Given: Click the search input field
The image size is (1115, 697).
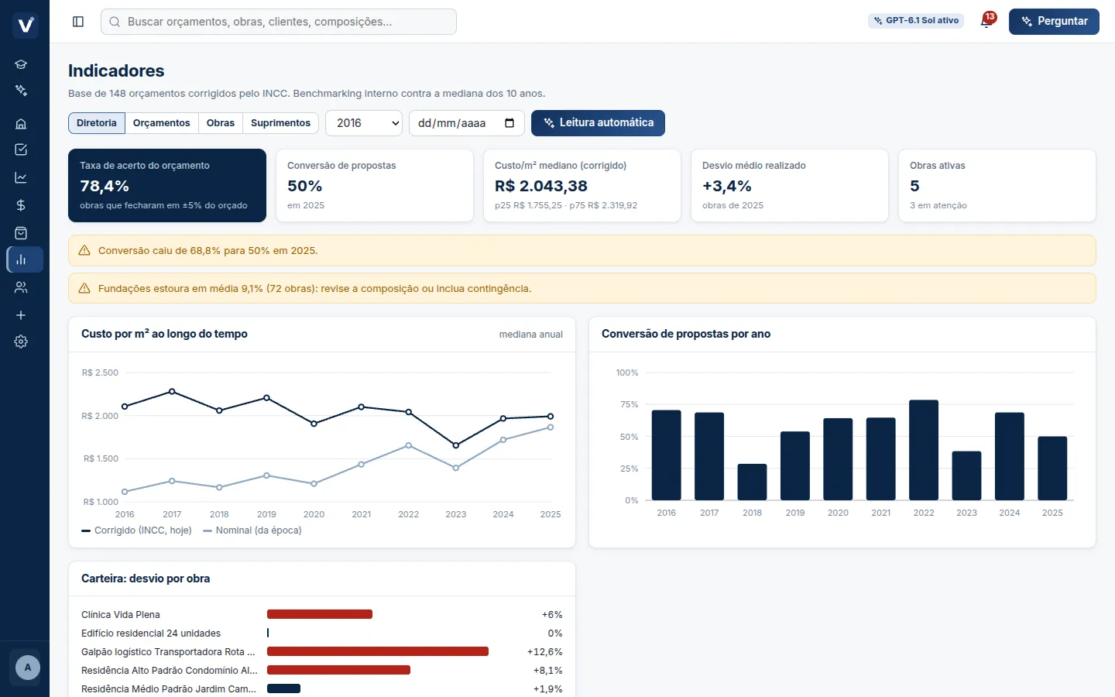Looking at the screenshot, I should pos(279,22).
